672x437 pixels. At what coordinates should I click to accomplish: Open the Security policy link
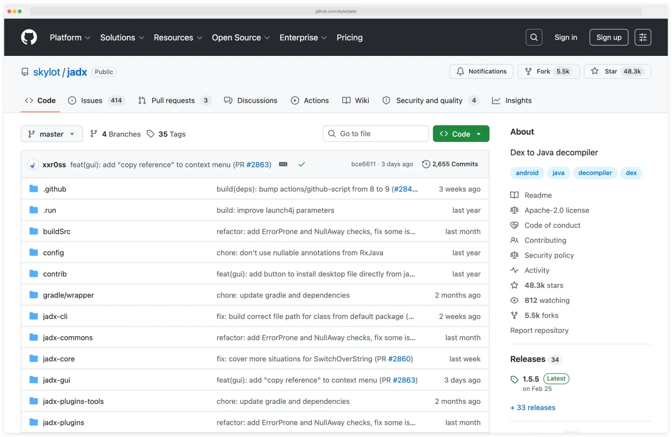pyautogui.click(x=549, y=255)
